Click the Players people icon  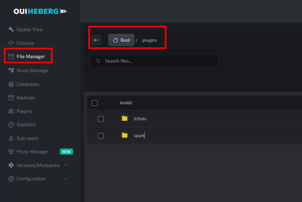click(11, 111)
